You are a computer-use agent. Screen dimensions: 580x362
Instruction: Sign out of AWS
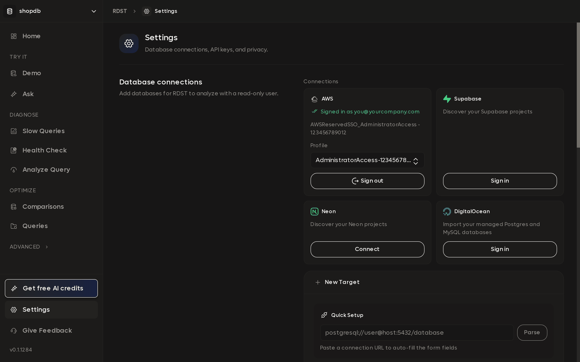pyautogui.click(x=367, y=181)
